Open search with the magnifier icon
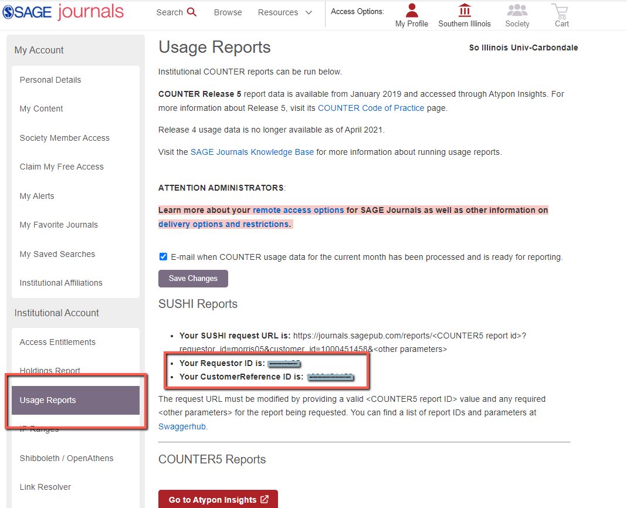This screenshot has height=508, width=627. click(192, 12)
